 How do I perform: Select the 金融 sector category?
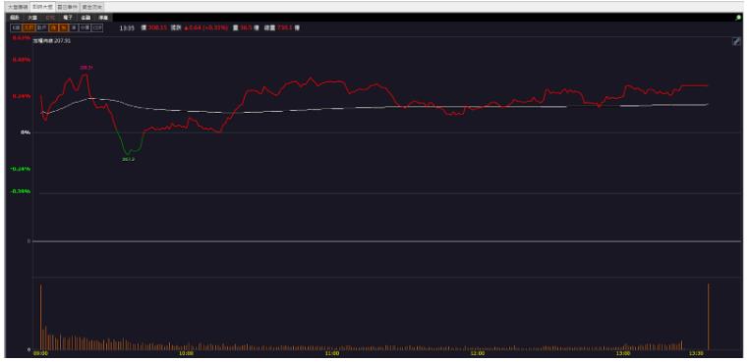click(x=86, y=18)
